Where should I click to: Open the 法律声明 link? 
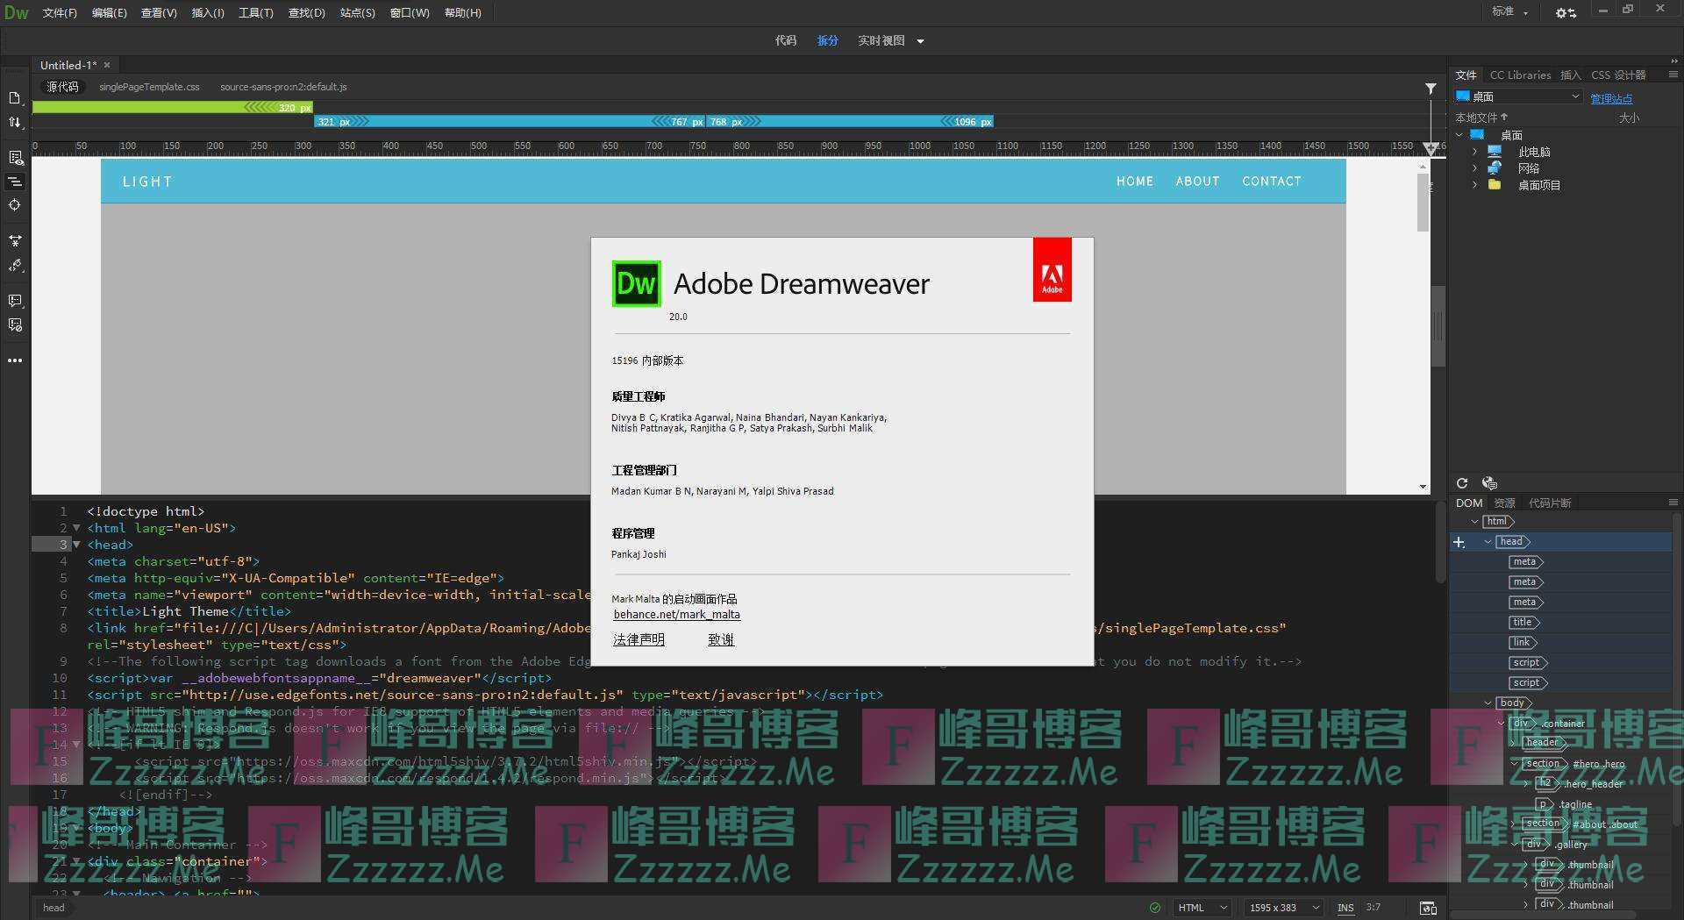pos(639,640)
